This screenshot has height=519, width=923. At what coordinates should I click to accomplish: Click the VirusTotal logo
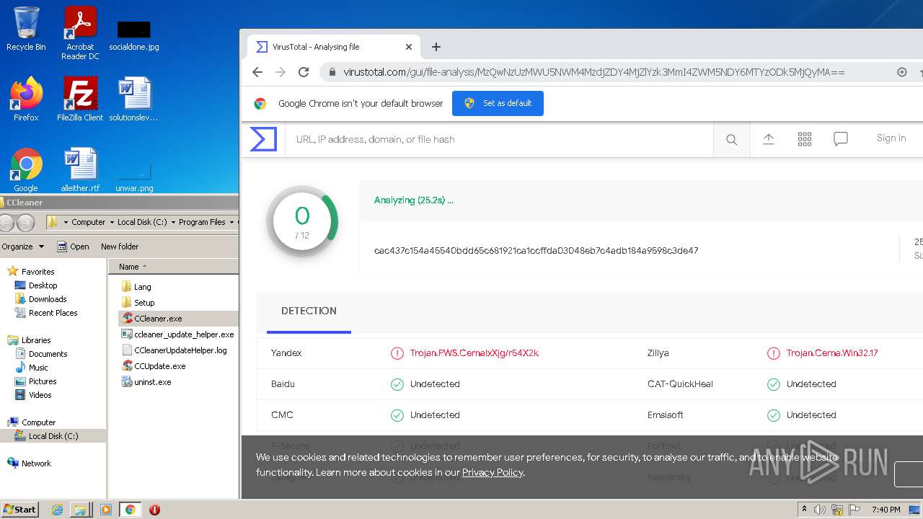(263, 139)
